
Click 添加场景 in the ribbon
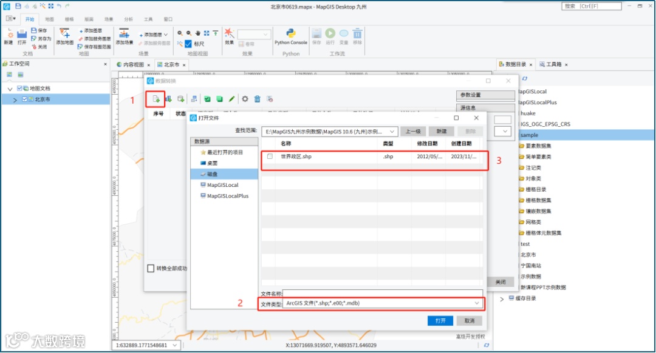pos(125,37)
